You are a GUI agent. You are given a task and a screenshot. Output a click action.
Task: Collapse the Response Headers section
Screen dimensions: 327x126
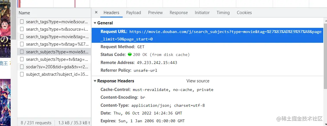tap(95, 81)
